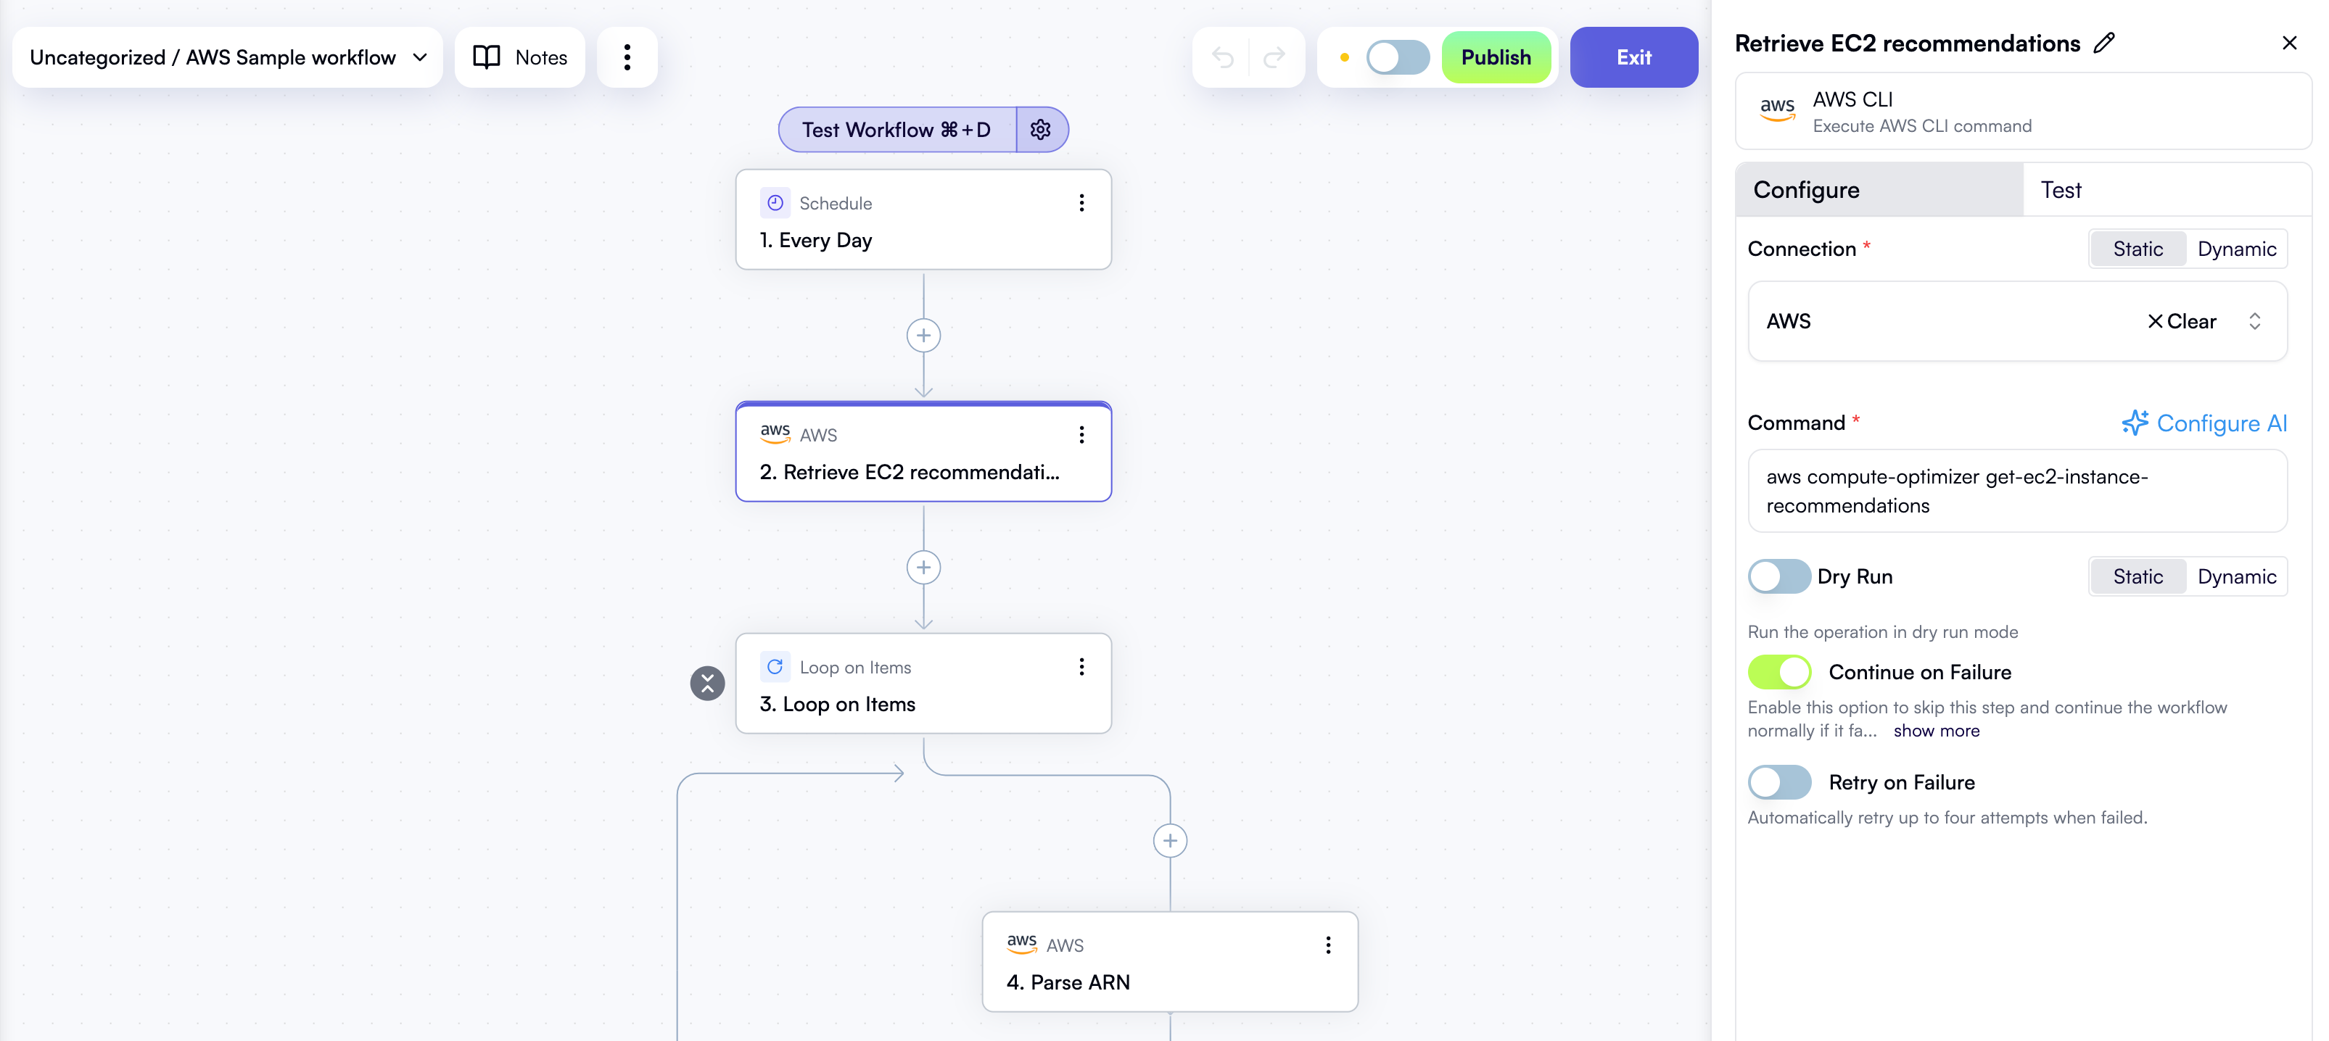Click the AWS icon on Parse ARN step
This screenshot has width=2329, height=1041.
1022,945
